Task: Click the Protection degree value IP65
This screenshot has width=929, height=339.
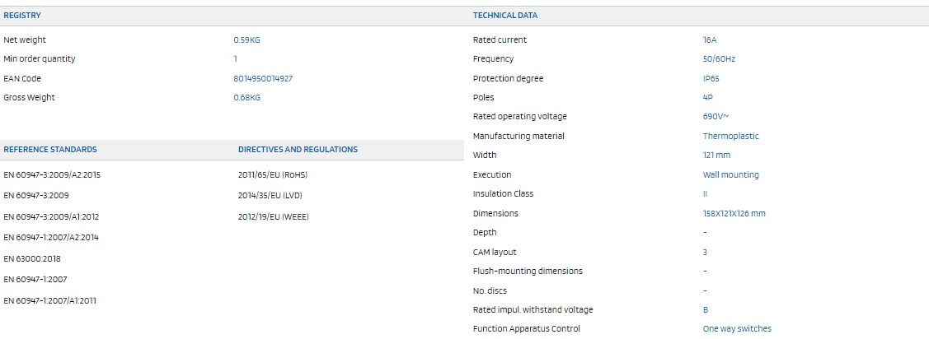Action: click(713, 79)
